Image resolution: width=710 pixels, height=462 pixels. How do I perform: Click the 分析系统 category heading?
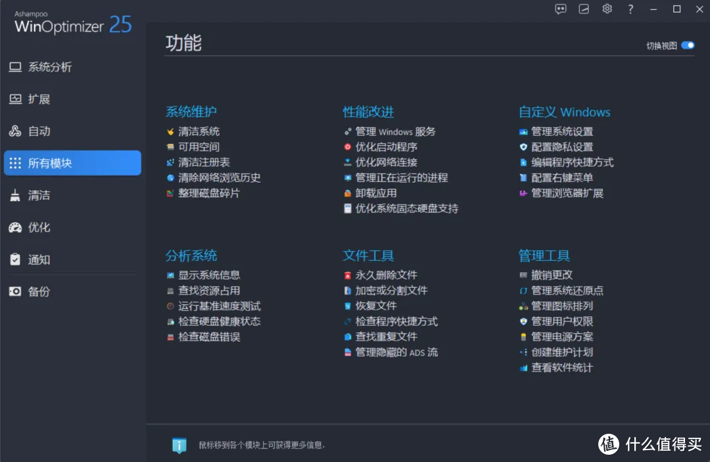tap(191, 256)
